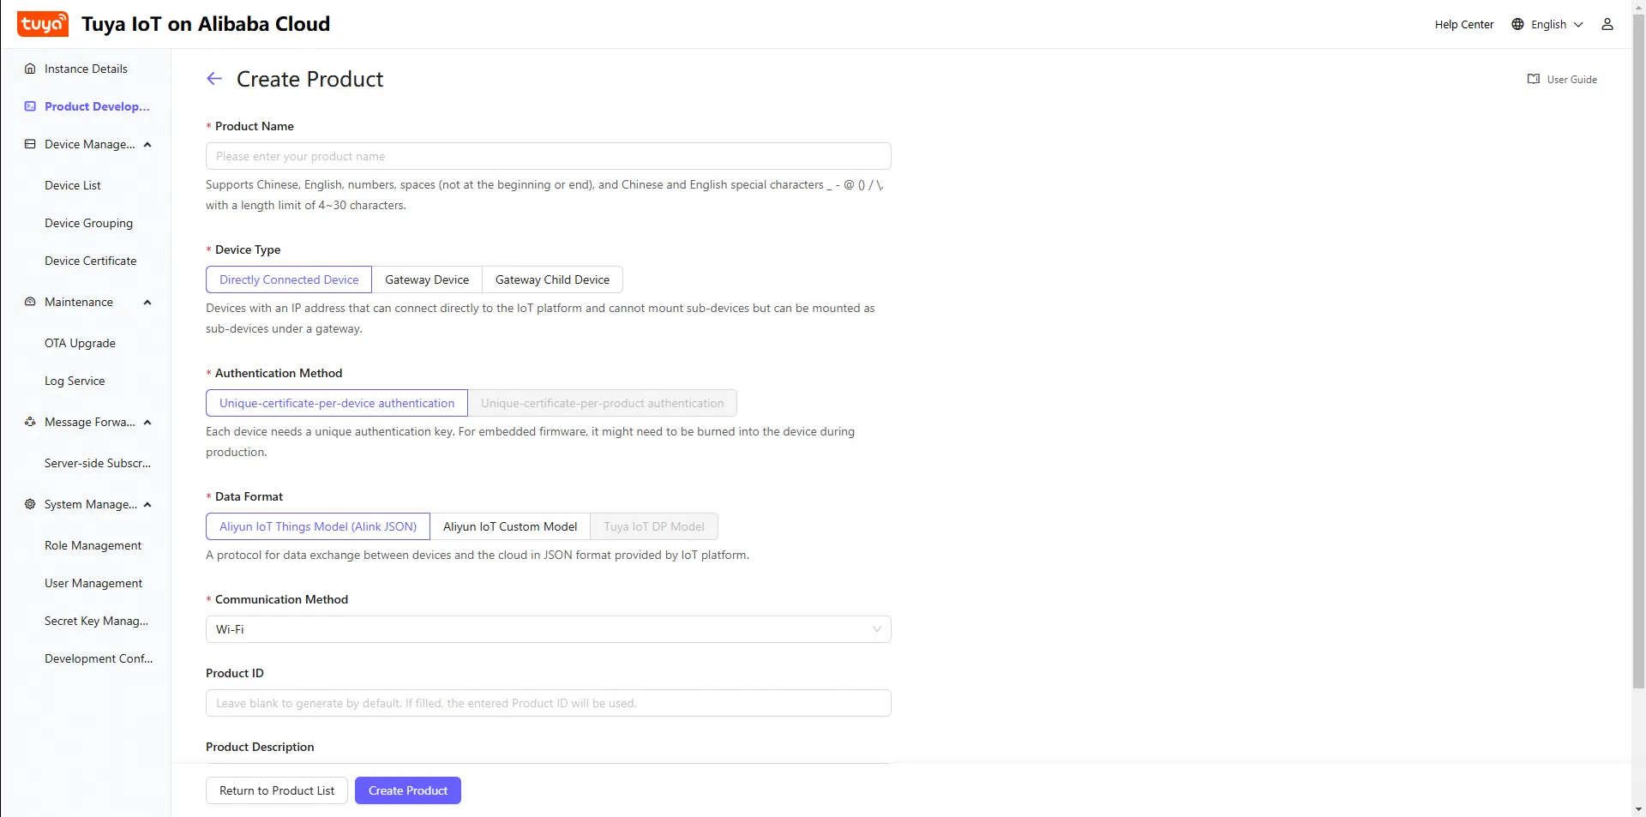The width and height of the screenshot is (1646, 817).
Task: Collapse the System Management section chevron
Action: 147,504
